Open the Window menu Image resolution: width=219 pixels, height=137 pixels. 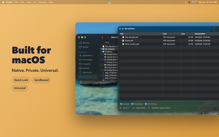point(42,2)
